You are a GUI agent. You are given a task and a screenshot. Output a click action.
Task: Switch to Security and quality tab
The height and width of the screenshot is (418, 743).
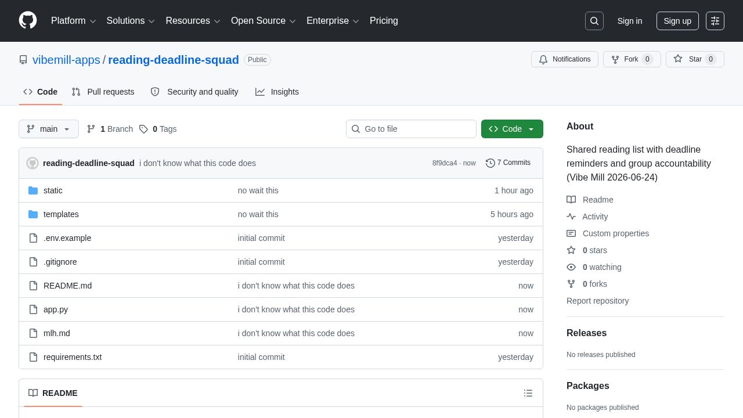tap(194, 92)
